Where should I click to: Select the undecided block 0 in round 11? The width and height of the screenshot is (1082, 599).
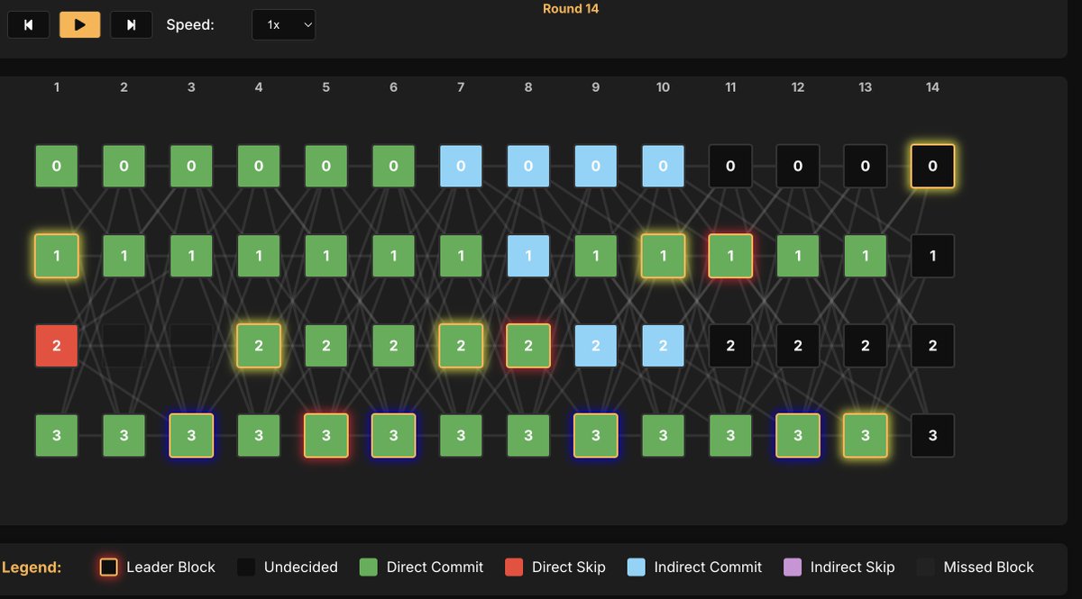tap(730, 167)
